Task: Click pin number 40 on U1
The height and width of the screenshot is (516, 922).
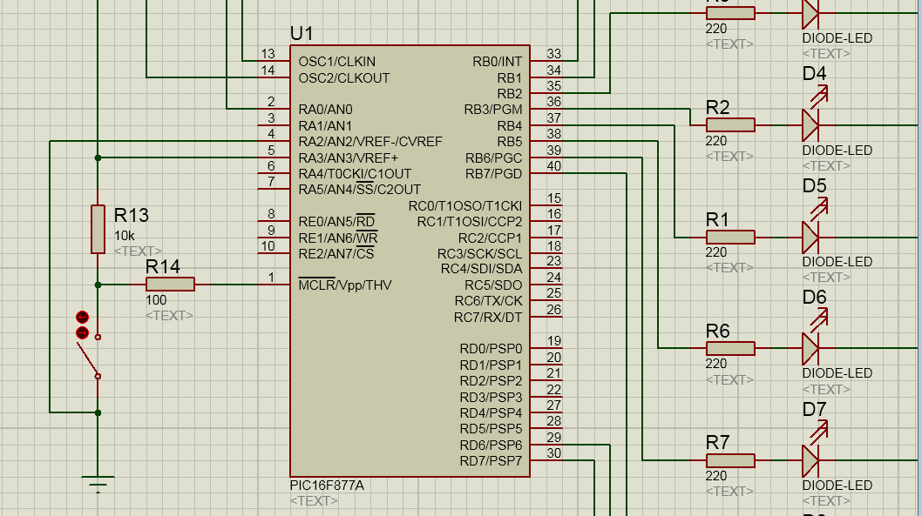Action: click(x=554, y=165)
